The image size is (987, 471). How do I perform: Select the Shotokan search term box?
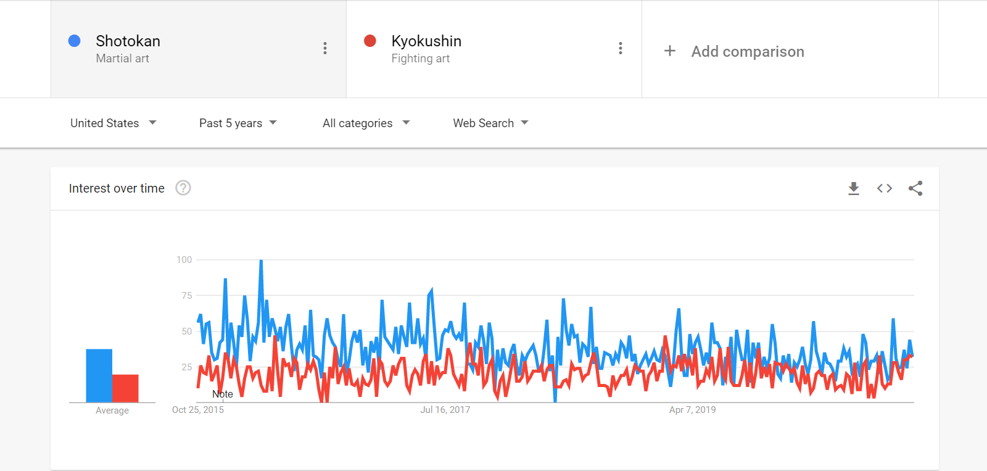[x=198, y=49]
